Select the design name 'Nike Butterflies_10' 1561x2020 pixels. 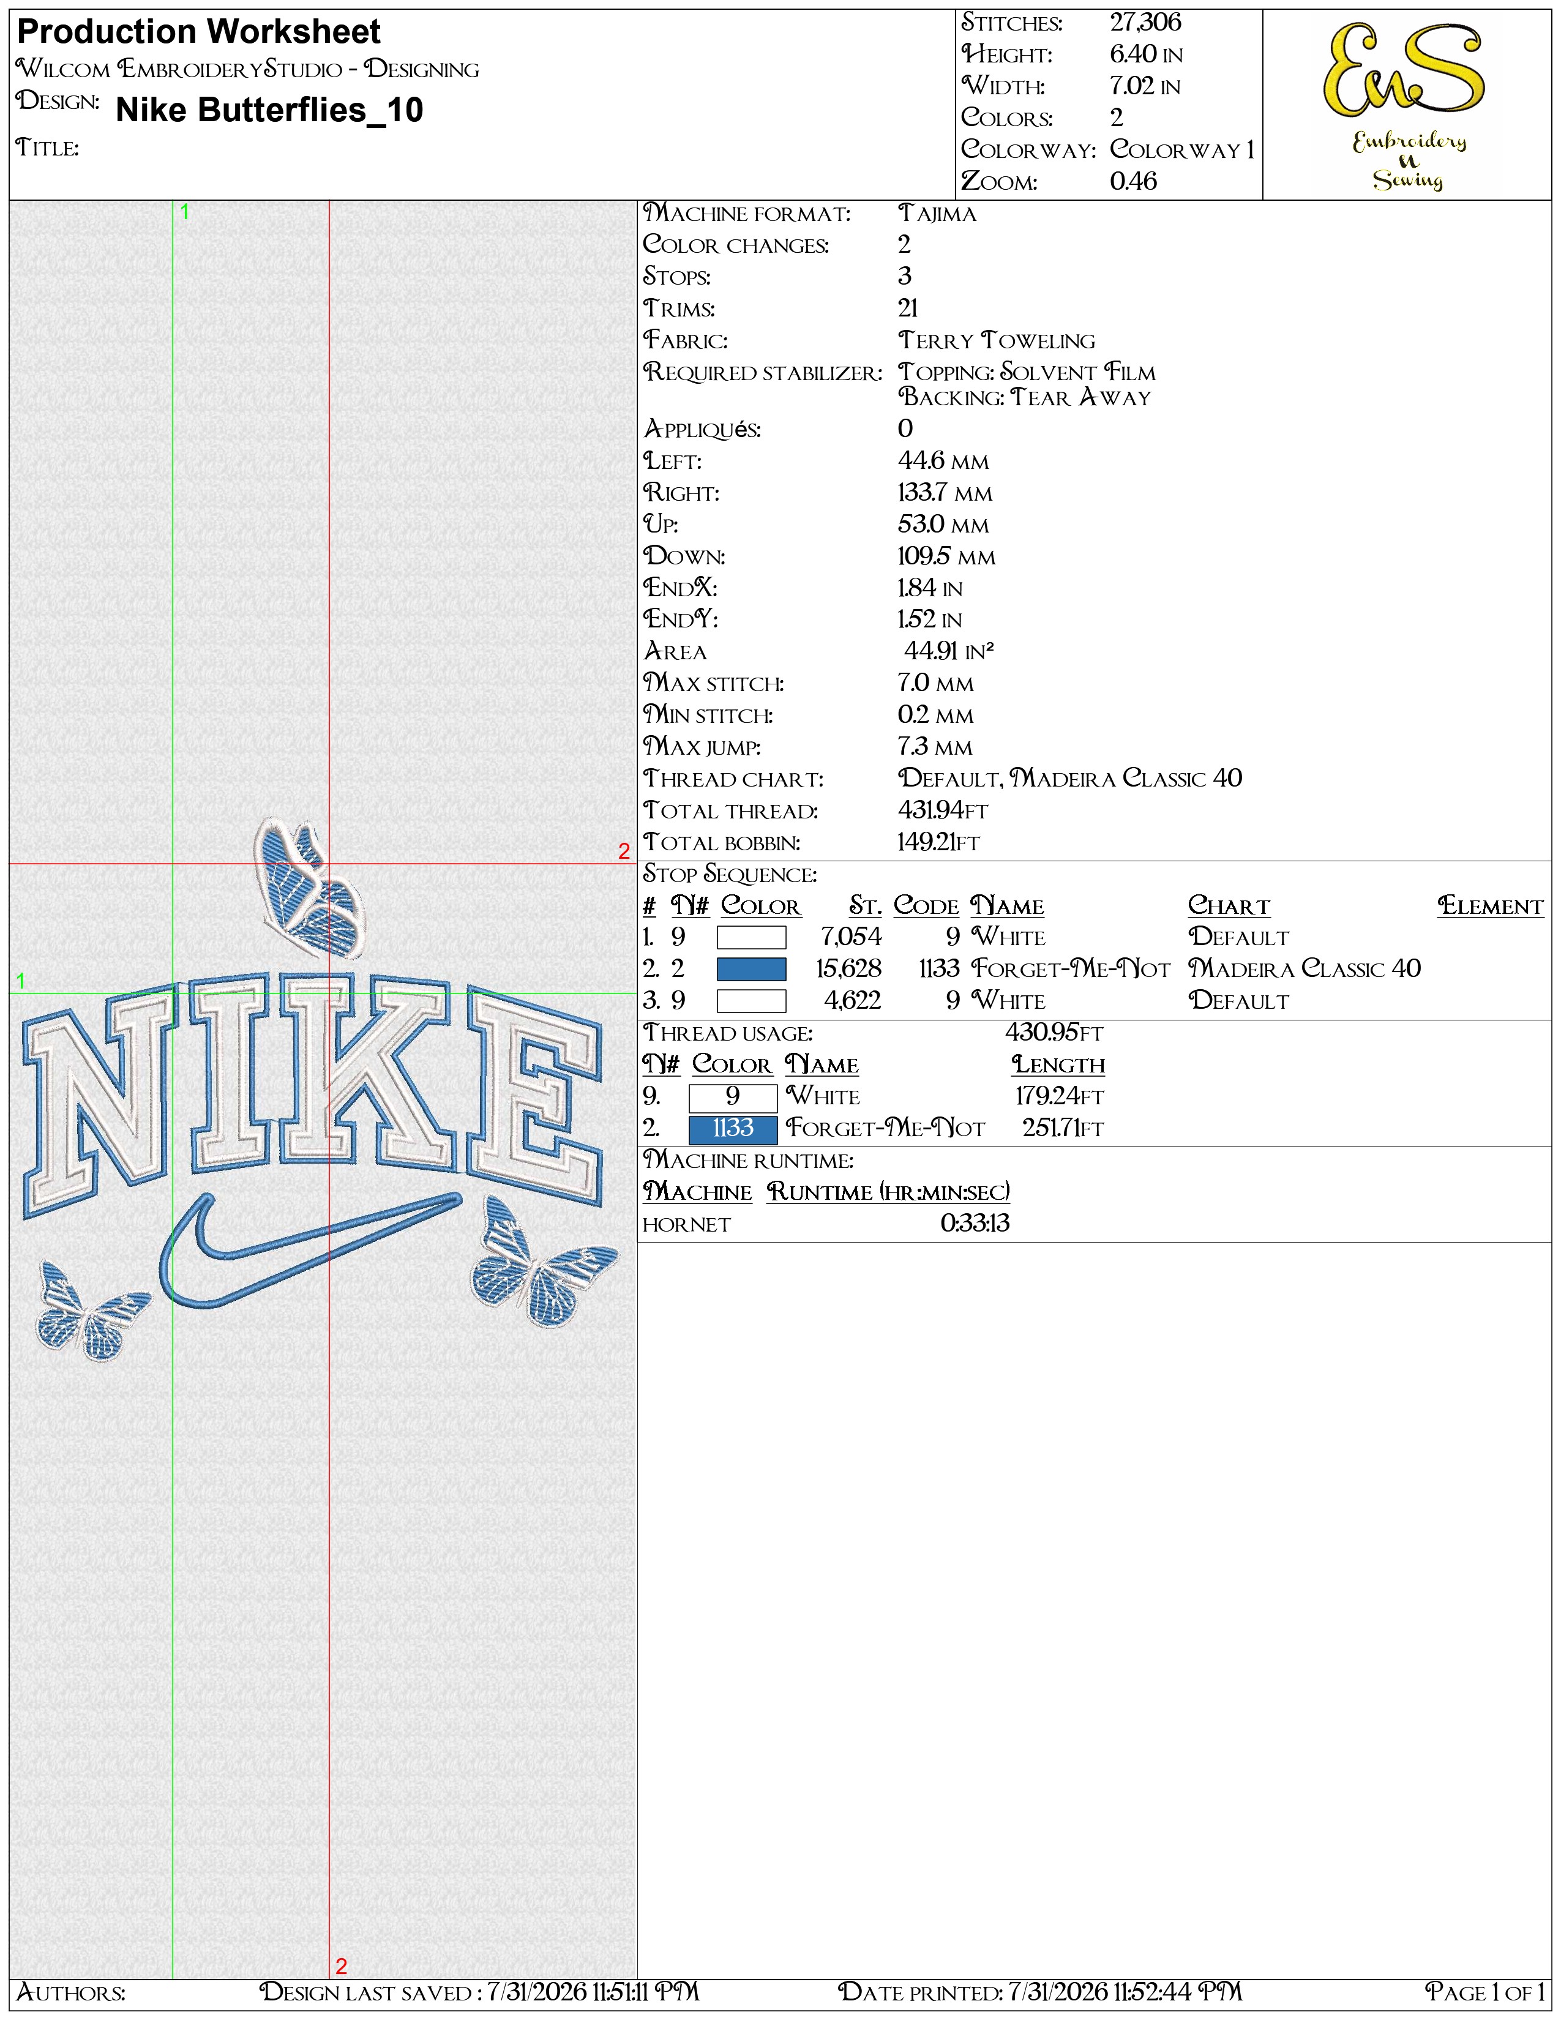coord(269,110)
